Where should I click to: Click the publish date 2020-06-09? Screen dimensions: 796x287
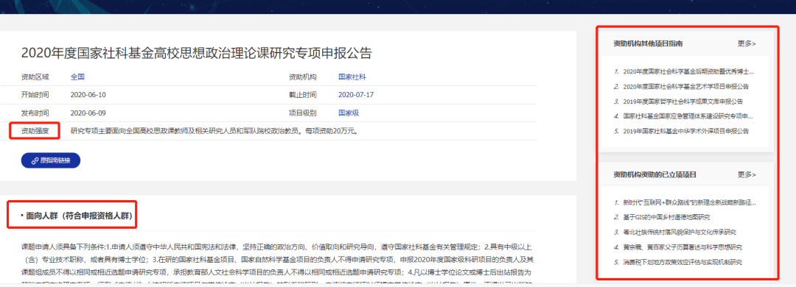click(x=88, y=113)
